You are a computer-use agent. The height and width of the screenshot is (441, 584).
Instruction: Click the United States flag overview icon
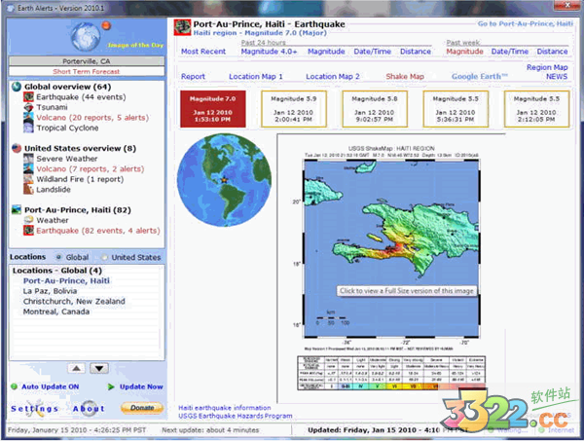[x=17, y=148]
